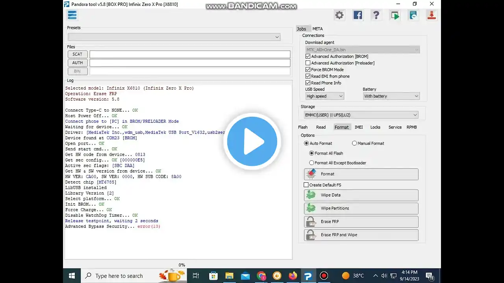Tick the Create Default FS checkbox

click(x=306, y=185)
